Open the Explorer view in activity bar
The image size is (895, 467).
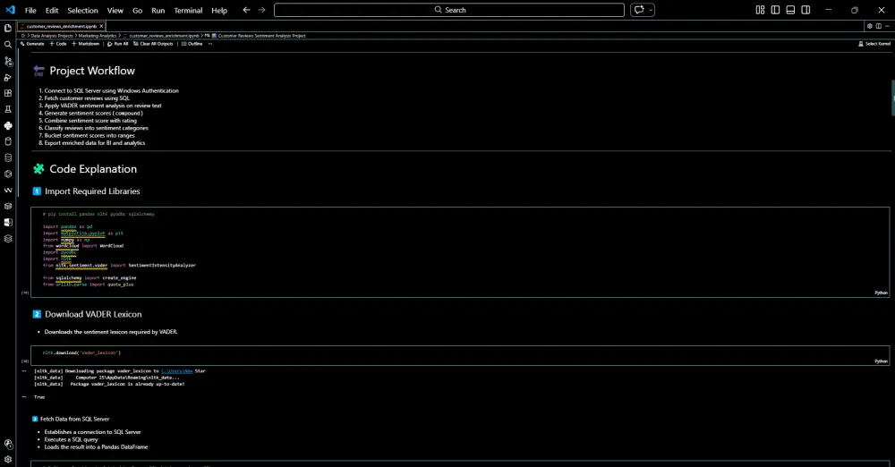pyautogui.click(x=8, y=28)
